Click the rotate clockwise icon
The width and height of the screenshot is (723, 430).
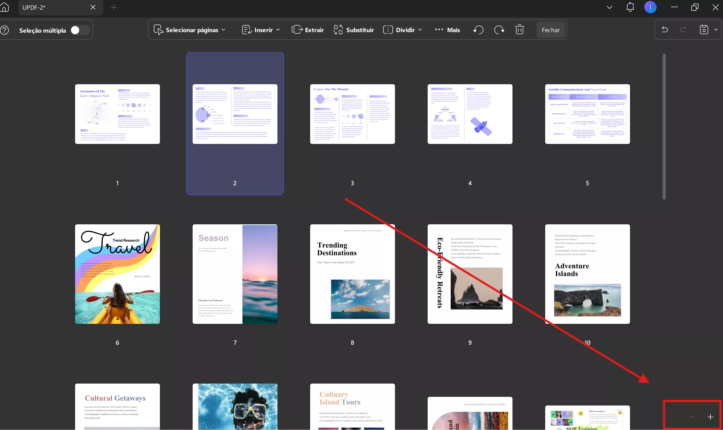coord(499,30)
